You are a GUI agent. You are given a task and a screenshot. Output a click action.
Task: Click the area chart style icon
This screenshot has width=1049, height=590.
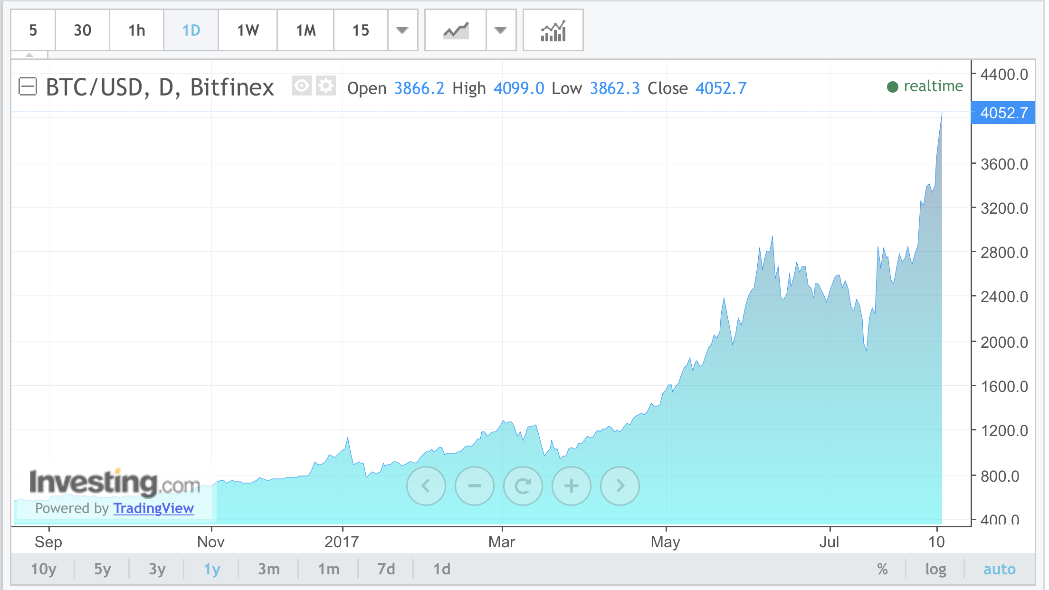pyautogui.click(x=456, y=30)
